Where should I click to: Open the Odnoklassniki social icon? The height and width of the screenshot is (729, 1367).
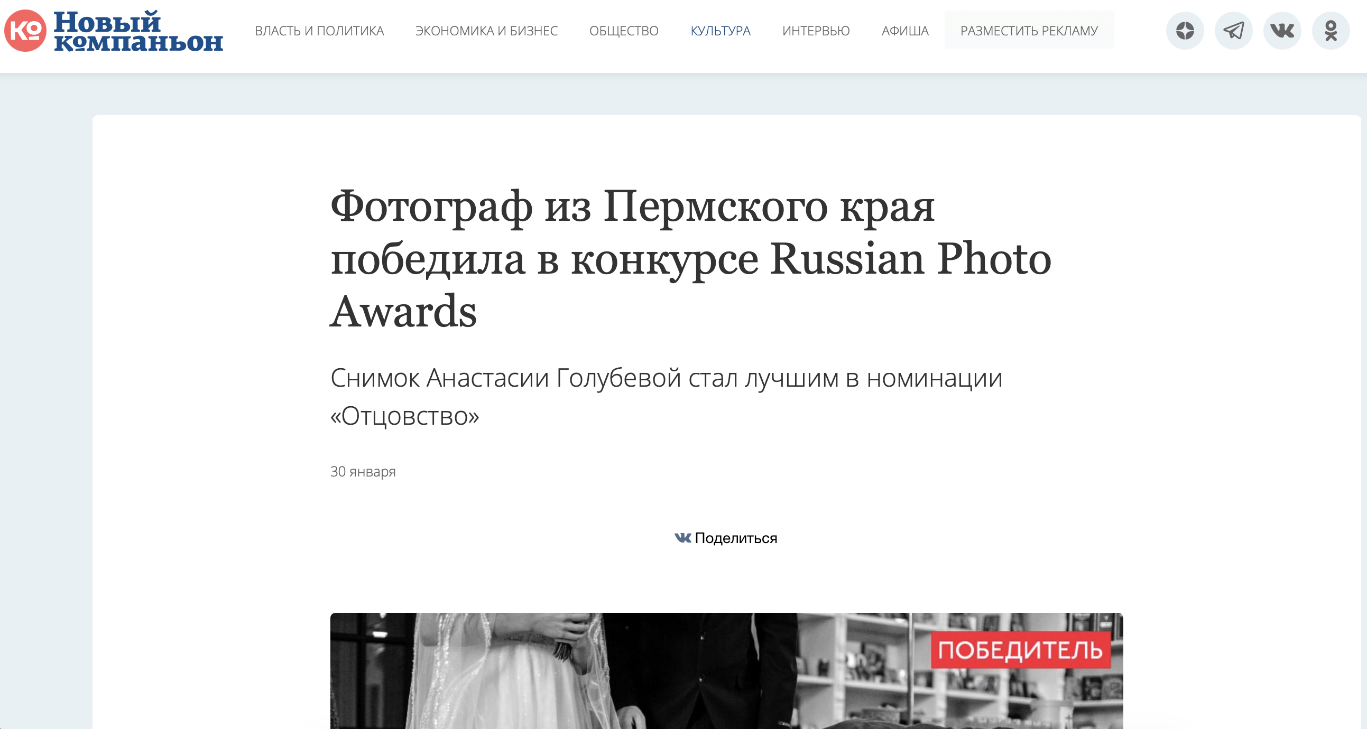point(1331,31)
